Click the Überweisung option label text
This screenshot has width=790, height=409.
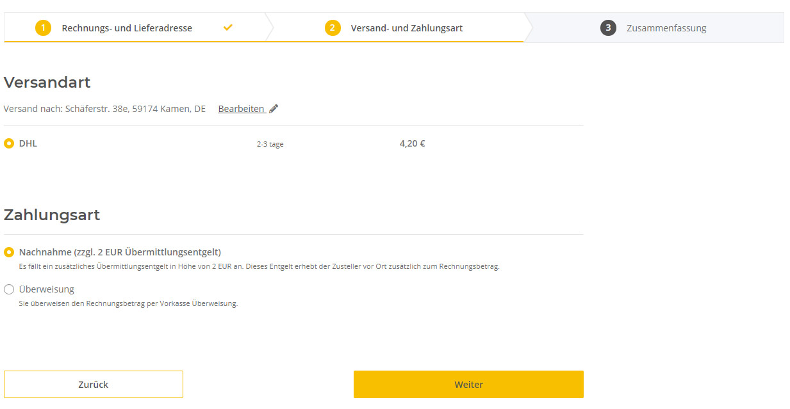(47, 289)
